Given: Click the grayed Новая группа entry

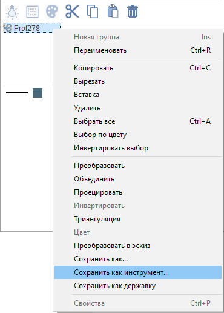Looking at the screenshot, I should pyautogui.click(x=138, y=37).
